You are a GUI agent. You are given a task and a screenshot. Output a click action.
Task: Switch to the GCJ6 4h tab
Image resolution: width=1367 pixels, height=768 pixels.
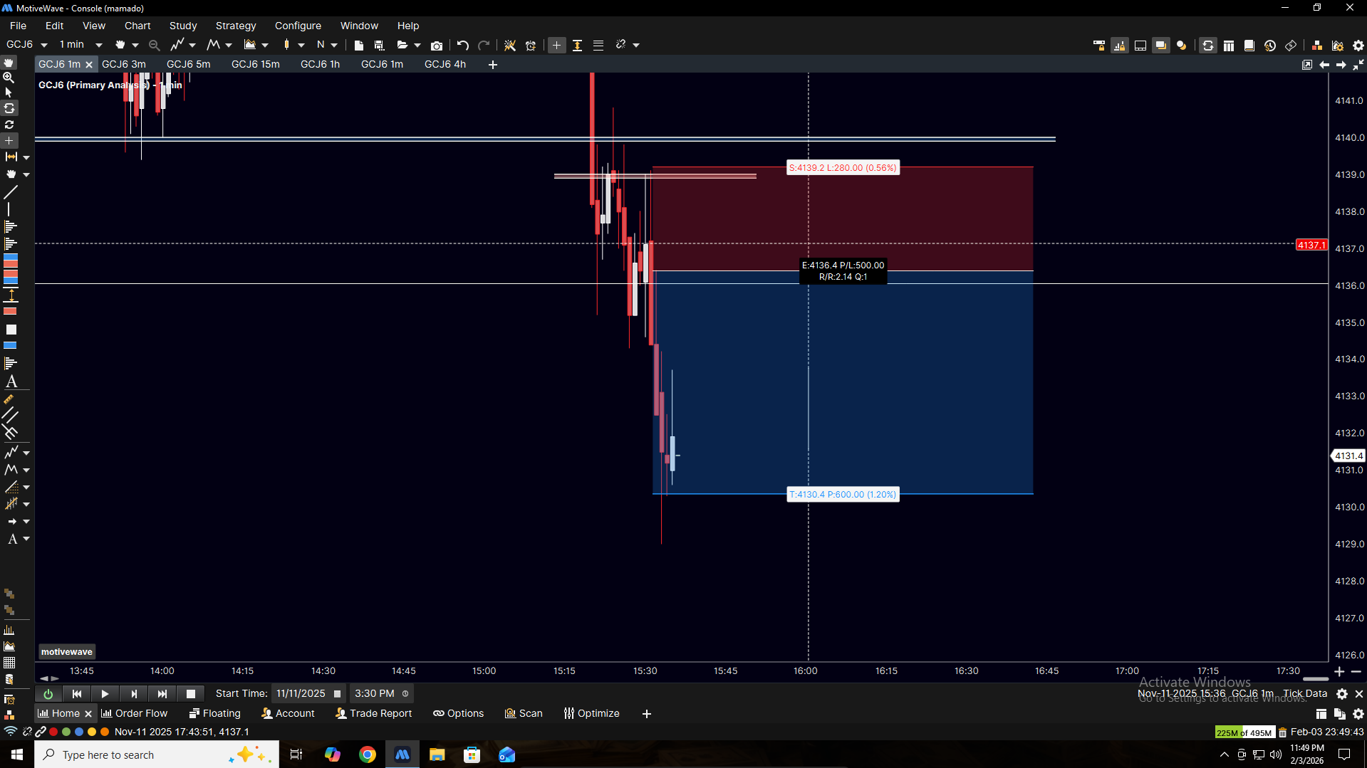445,64
